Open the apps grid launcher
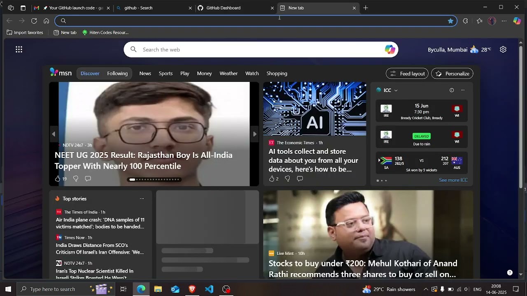The height and width of the screenshot is (296, 527). [x=19, y=49]
